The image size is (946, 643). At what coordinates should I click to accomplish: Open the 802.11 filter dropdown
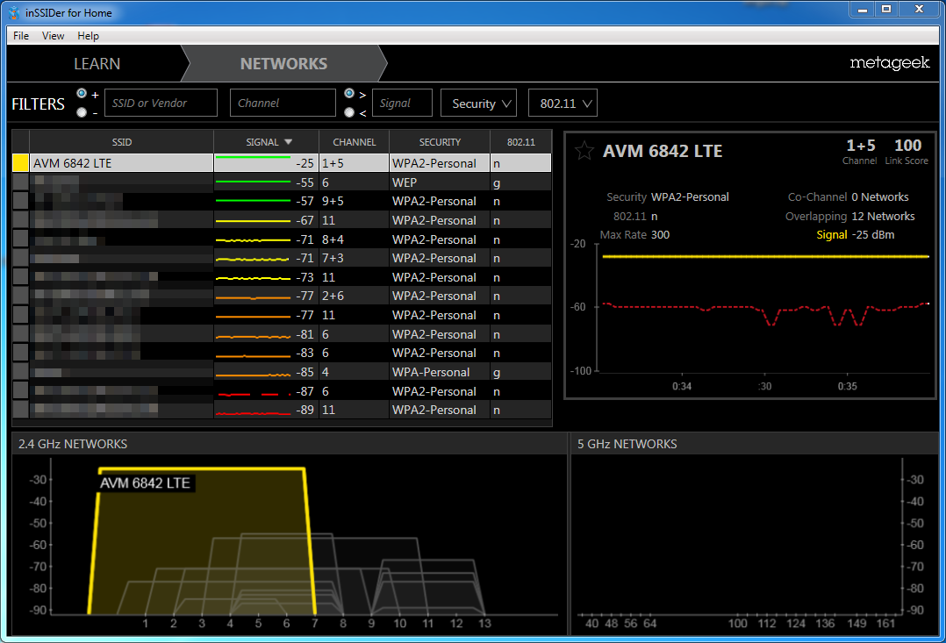563,104
